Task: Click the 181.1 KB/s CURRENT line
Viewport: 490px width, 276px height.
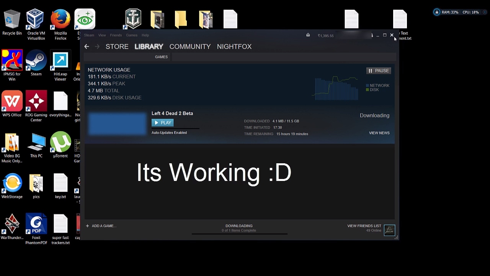Action: 112,77
